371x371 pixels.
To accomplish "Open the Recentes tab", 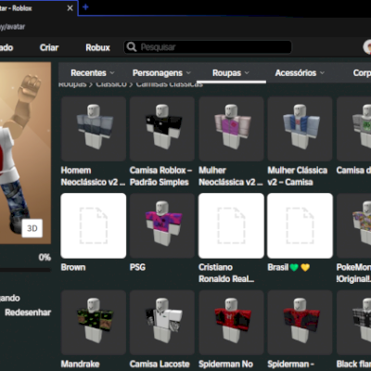I will (x=93, y=73).
